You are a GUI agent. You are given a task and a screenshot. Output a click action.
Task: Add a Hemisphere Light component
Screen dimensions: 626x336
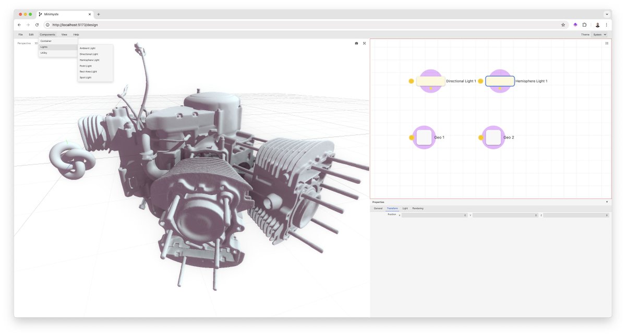click(95, 60)
